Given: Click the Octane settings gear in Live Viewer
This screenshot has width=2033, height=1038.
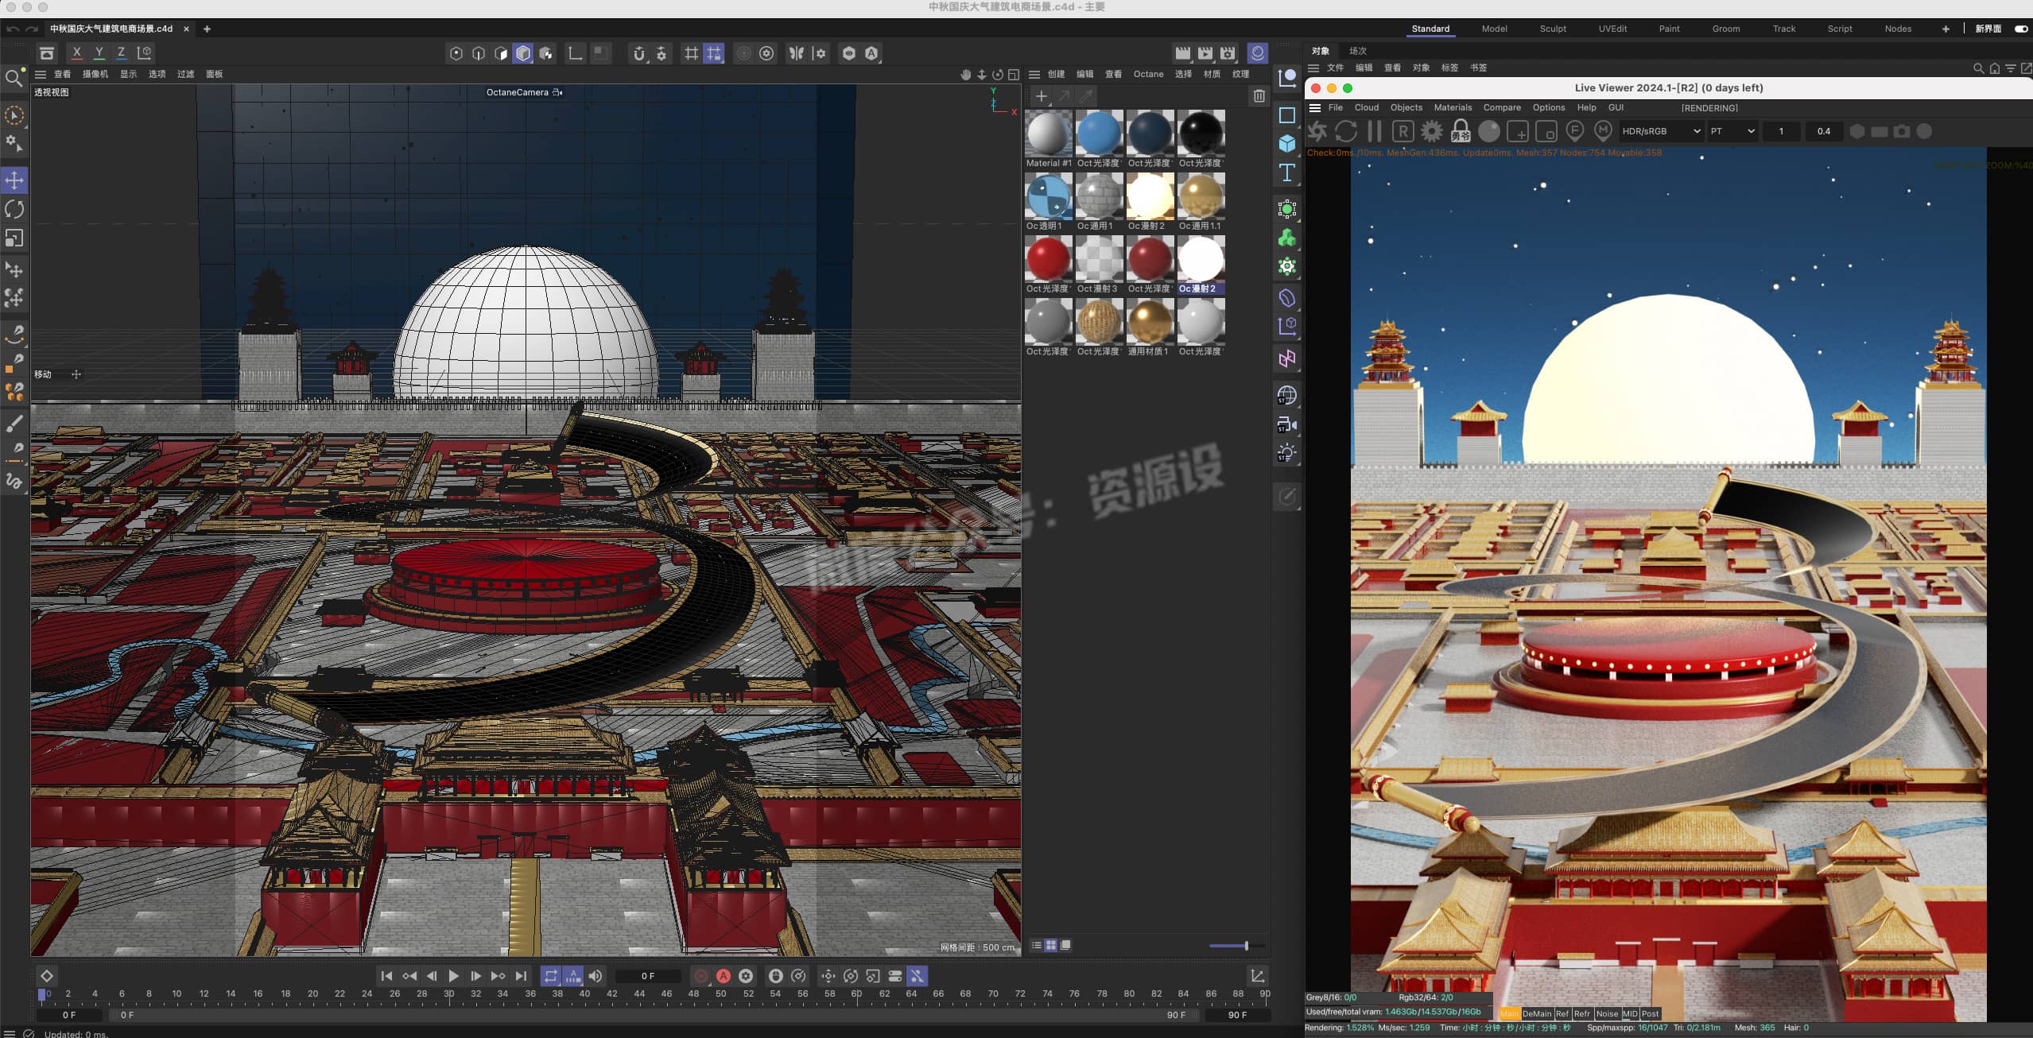Looking at the screenshot, I should [x=1431, y=131].
